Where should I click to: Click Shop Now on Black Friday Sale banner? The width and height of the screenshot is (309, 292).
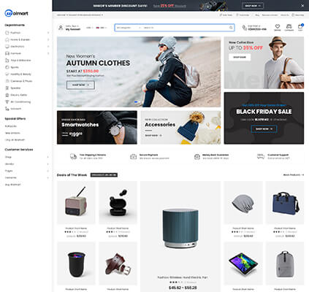click(x=264, y=129)
